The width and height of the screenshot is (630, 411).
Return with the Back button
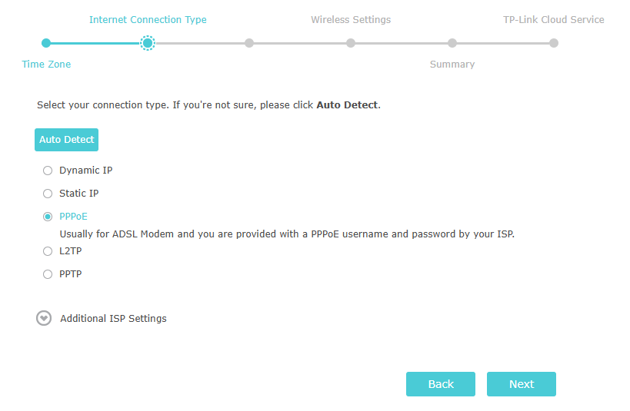pos(441,384)
